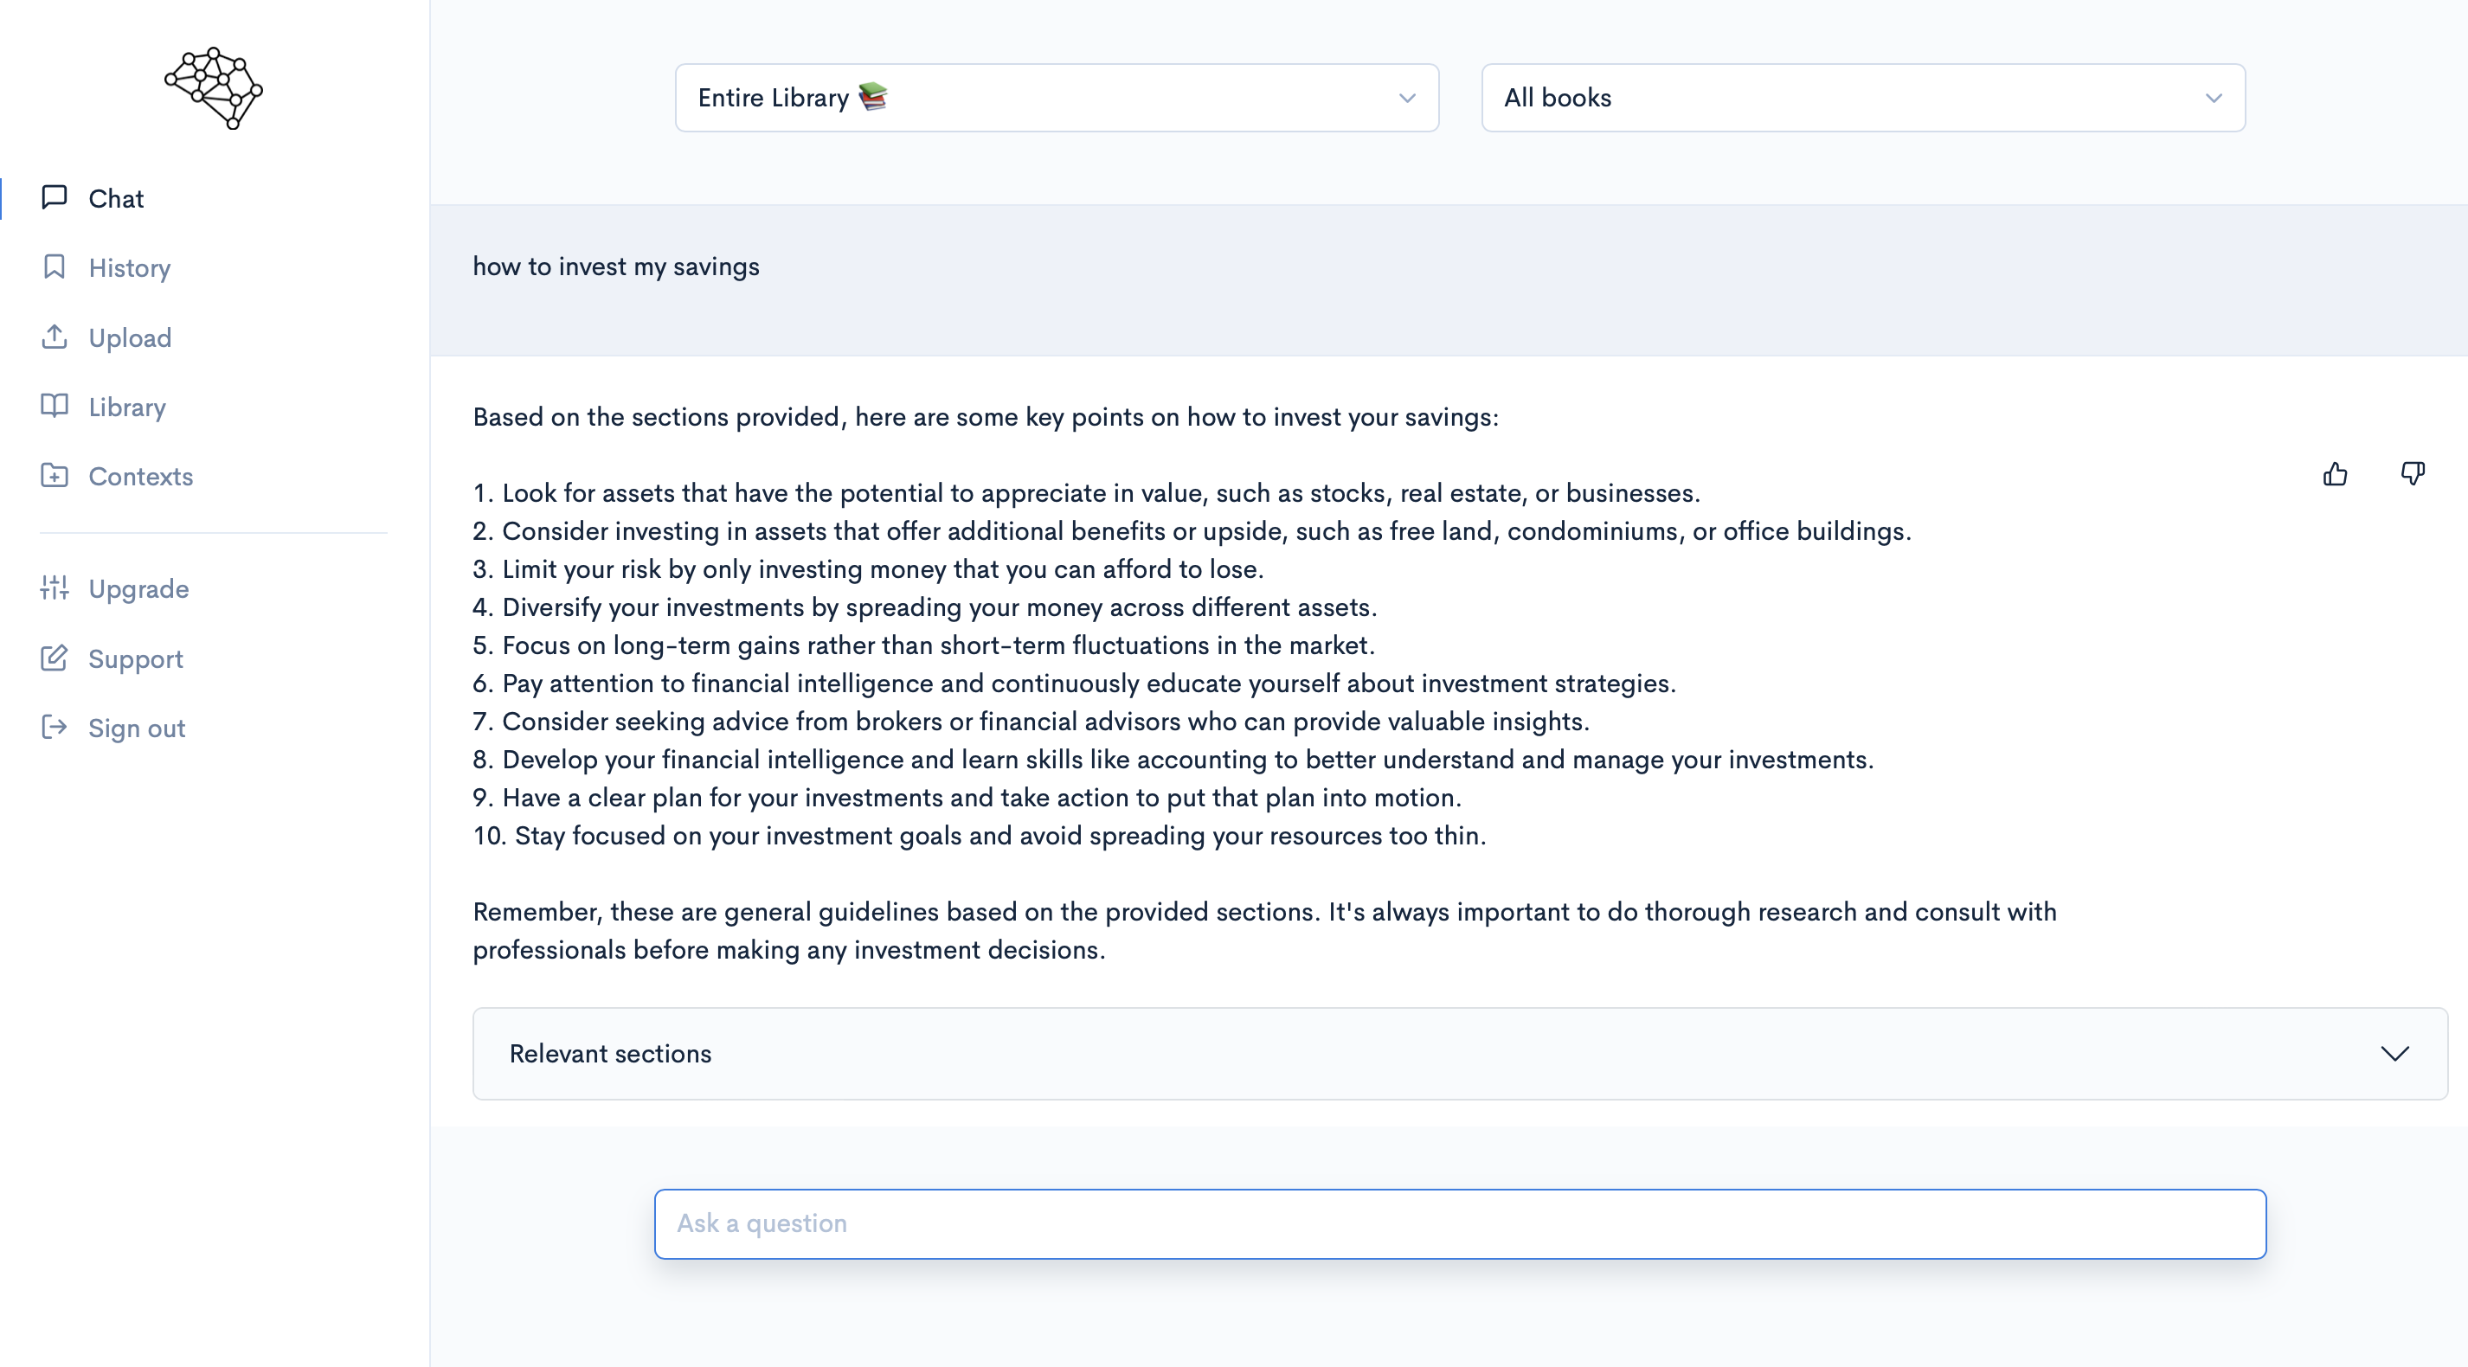This screenshot has height=1367, width=2468.
Task: Click the Library open book icon
Action: 55,406
